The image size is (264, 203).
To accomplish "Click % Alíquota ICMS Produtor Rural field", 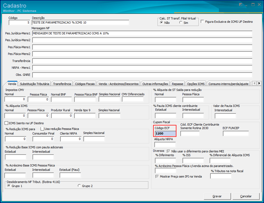I will point(62,116).
